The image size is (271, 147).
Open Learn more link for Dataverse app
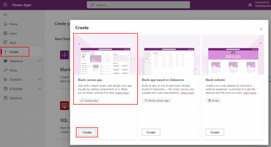[187, 93]
